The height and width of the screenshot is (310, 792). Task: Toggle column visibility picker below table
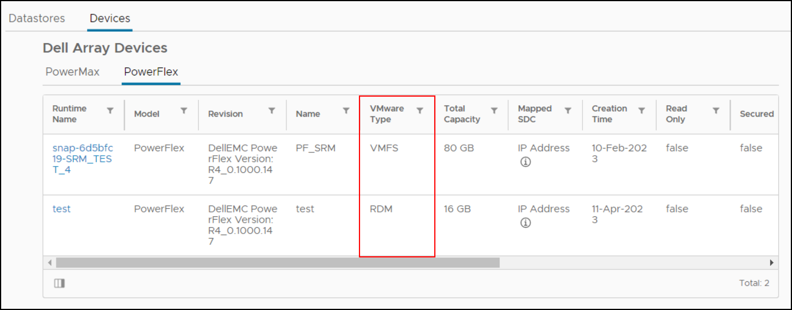[x=59, y=283]
